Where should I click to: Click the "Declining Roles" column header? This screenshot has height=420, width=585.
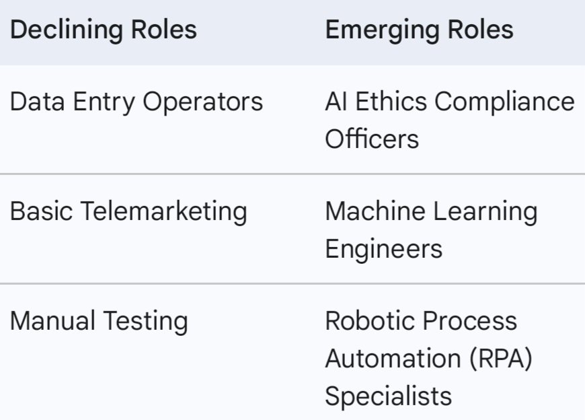[x=104, y=30]
